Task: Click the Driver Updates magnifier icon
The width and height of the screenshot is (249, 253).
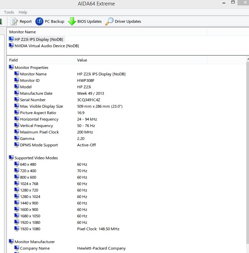Action: [109, 21]
